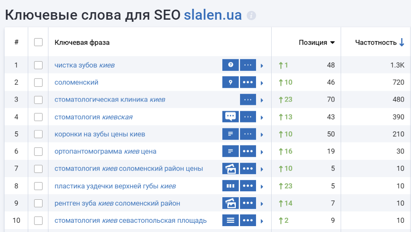The width and height of the screenshot is (411, 232).
Task: Open three-dots menu for соломенский
Action: pyautogui.click(x=248, y=82)
